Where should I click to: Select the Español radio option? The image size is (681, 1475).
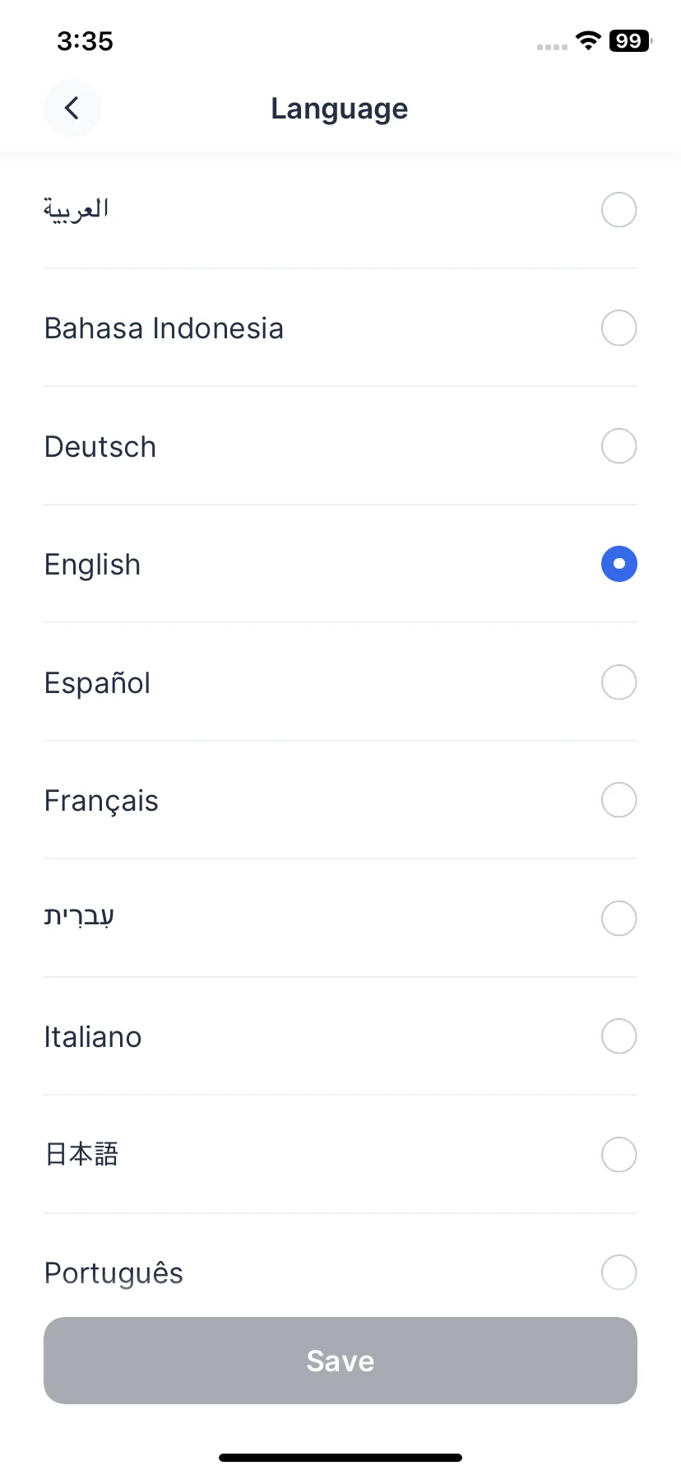click(619, 682)
